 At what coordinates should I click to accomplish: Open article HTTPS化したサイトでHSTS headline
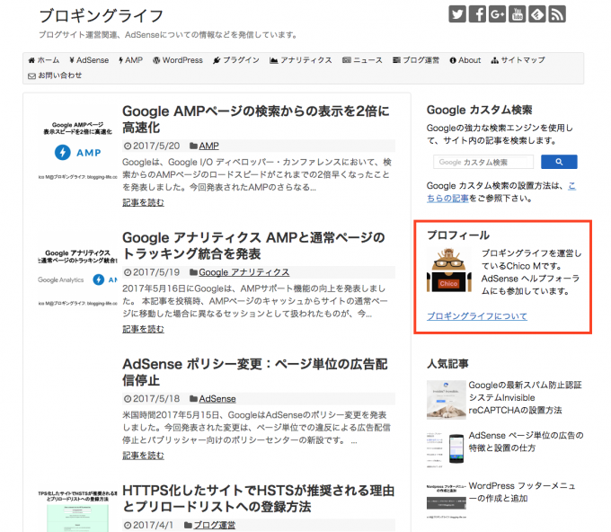259,499
